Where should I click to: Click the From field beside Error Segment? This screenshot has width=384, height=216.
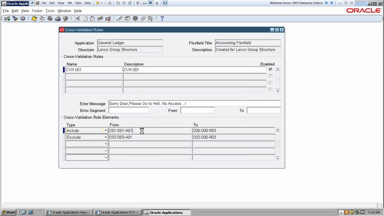coord(197,110)
